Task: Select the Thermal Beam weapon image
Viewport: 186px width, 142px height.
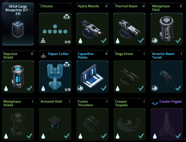Action: (x=129, y=29)
